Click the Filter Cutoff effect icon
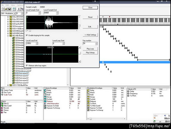 click(x=2, y=106)
